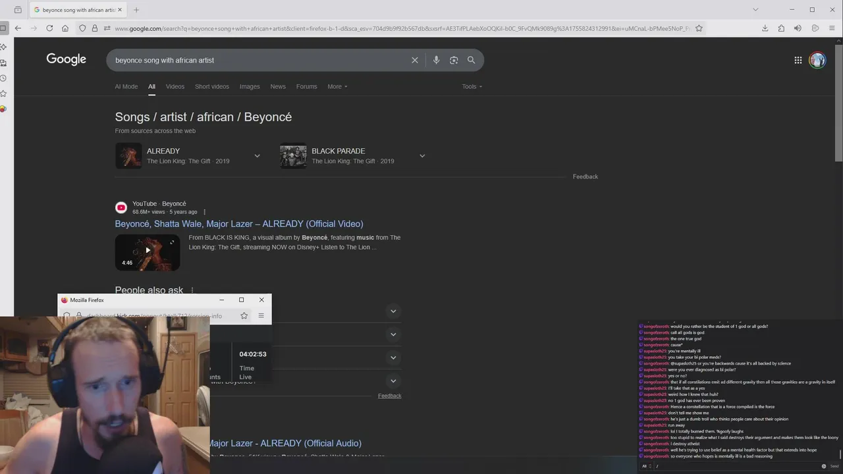
Task: Open Major Lazer - ALREADY (Official Audio) link
Action: [x=285, y=443]
